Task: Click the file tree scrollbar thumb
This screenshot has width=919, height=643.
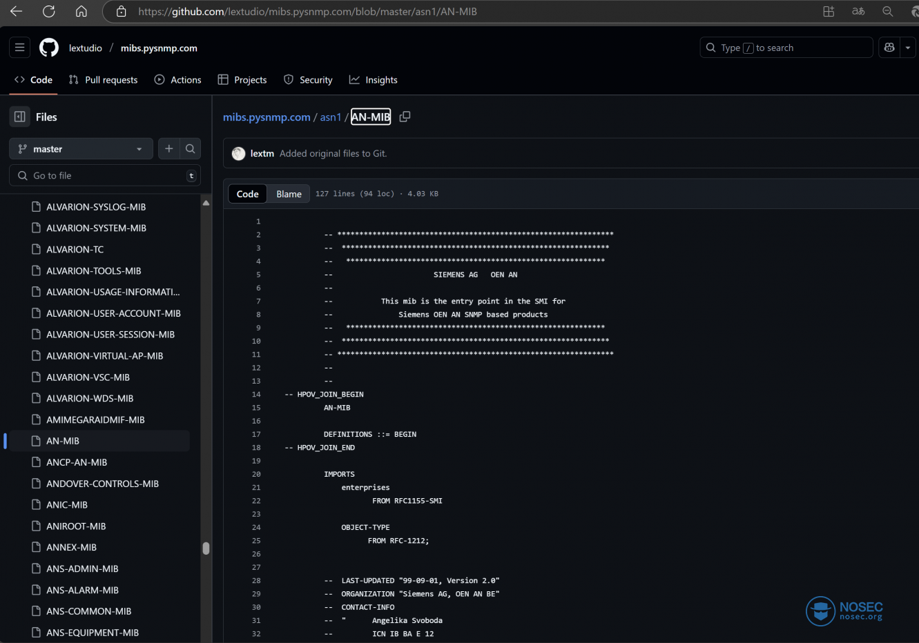Action: tap(206, 548)
